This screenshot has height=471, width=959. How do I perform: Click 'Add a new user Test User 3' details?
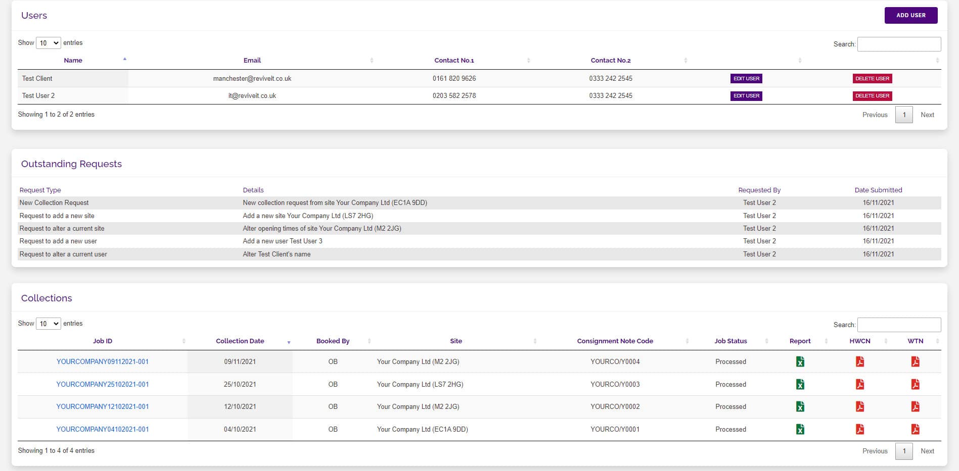tap(282, 241)
